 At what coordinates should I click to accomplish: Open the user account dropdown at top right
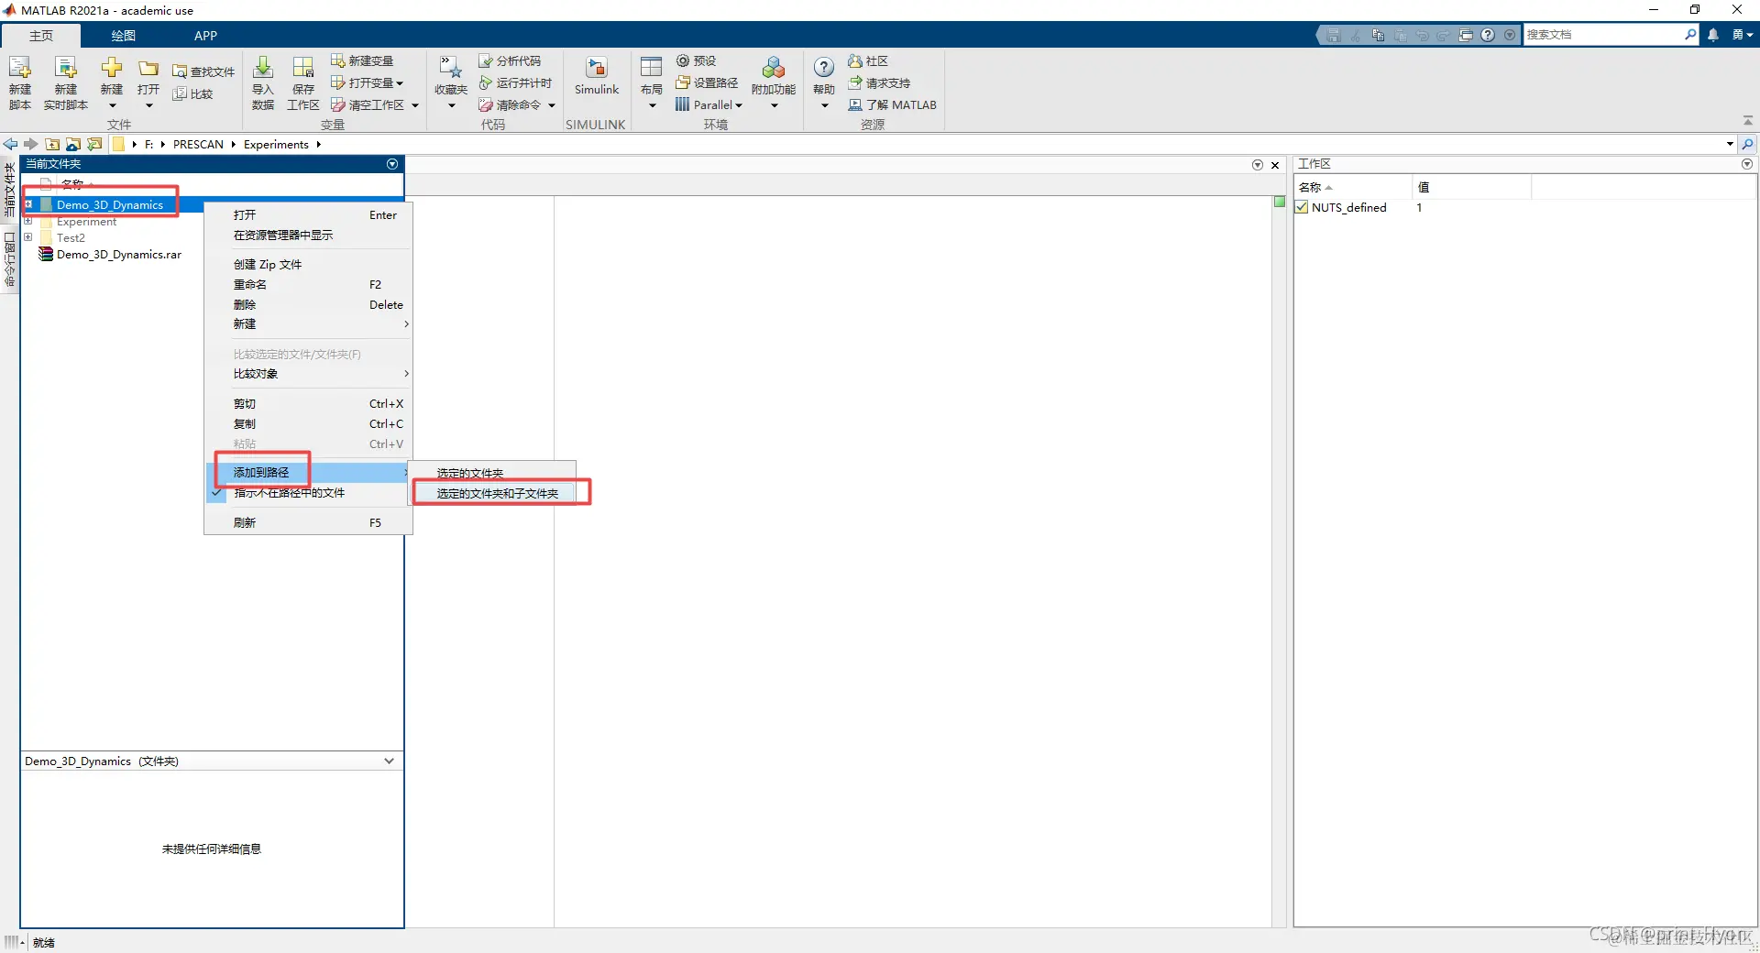coord(1742,35)
